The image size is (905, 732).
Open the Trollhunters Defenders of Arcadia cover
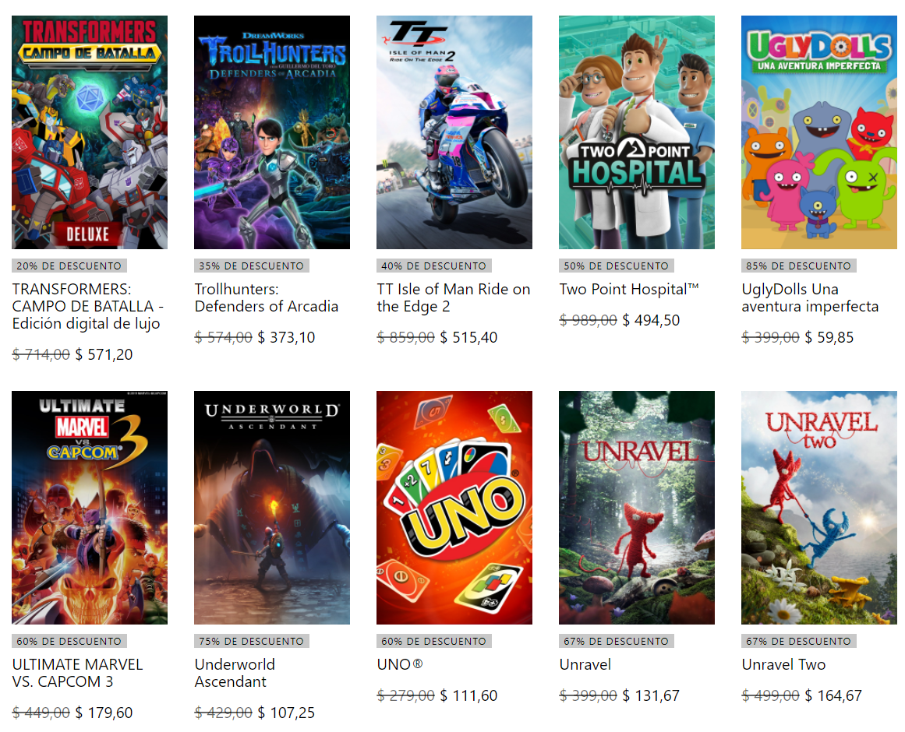tap(272, 132)
